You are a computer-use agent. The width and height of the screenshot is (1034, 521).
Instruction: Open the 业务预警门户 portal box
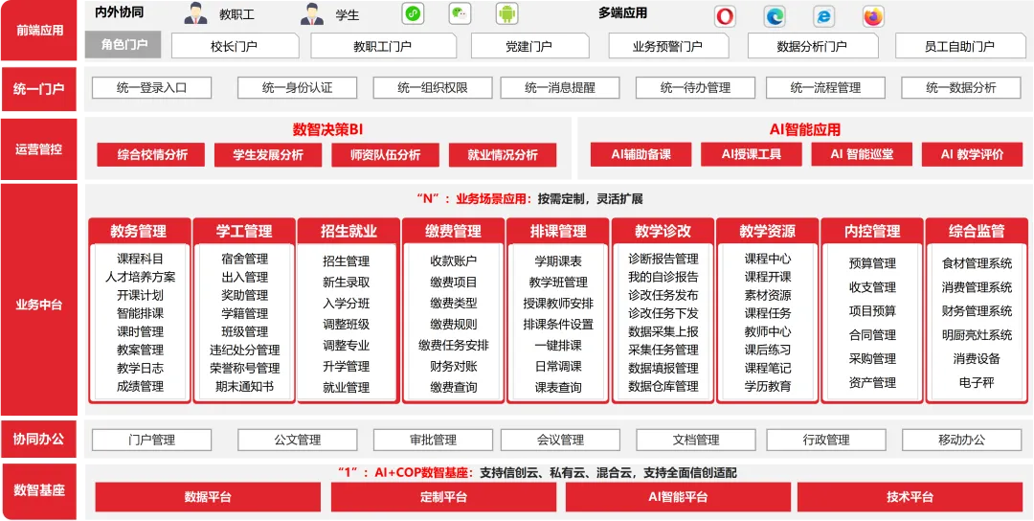668,46
